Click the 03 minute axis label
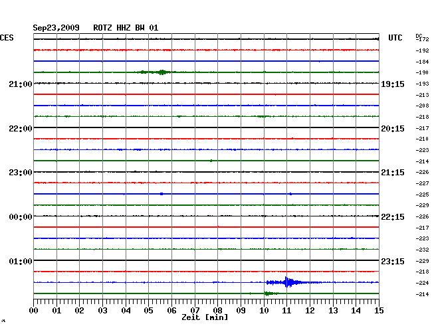 coord(102,310)
